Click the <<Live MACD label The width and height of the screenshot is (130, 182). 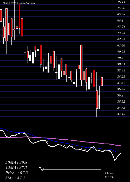[x=109, y=175]
